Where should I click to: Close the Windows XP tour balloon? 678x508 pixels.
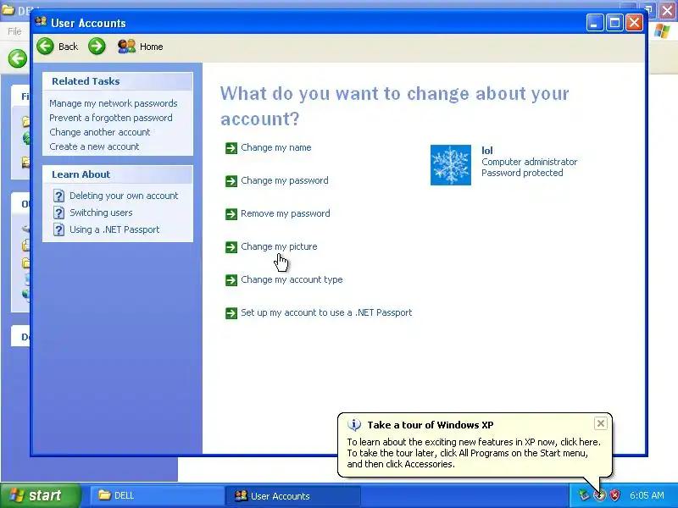[x=601, y=424]
